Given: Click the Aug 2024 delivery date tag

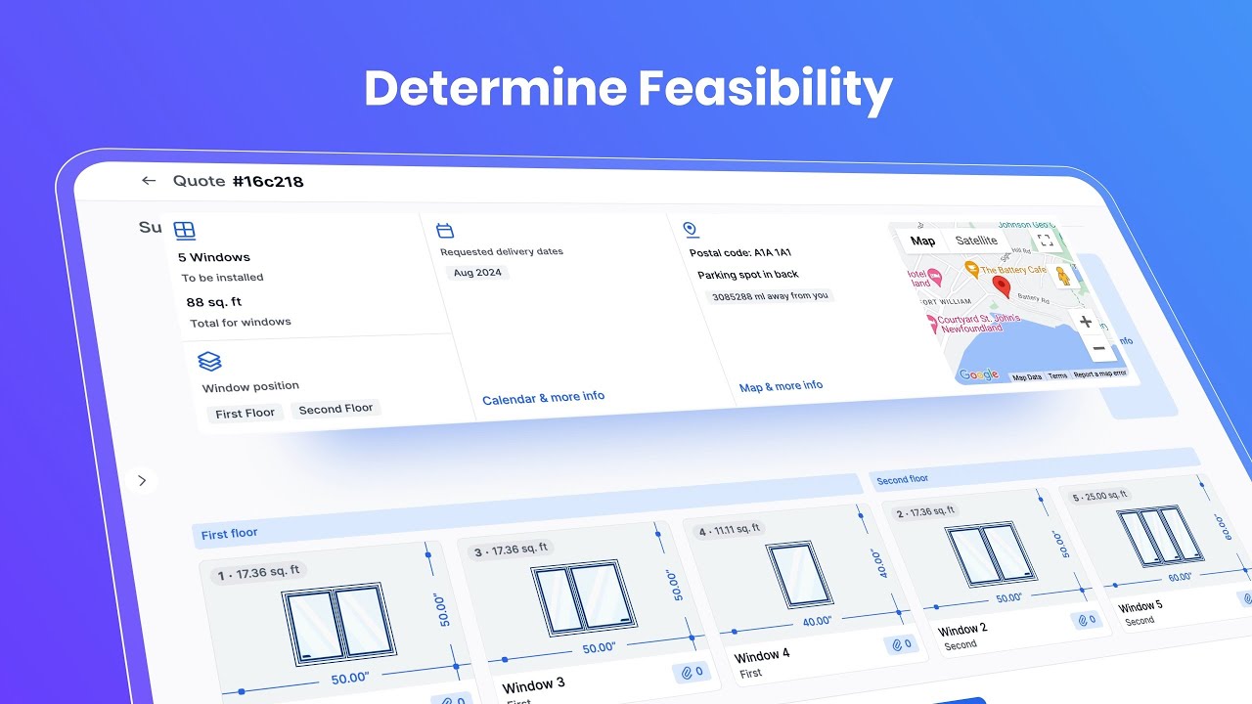Looking at the screenshot, I should [477, 273].
